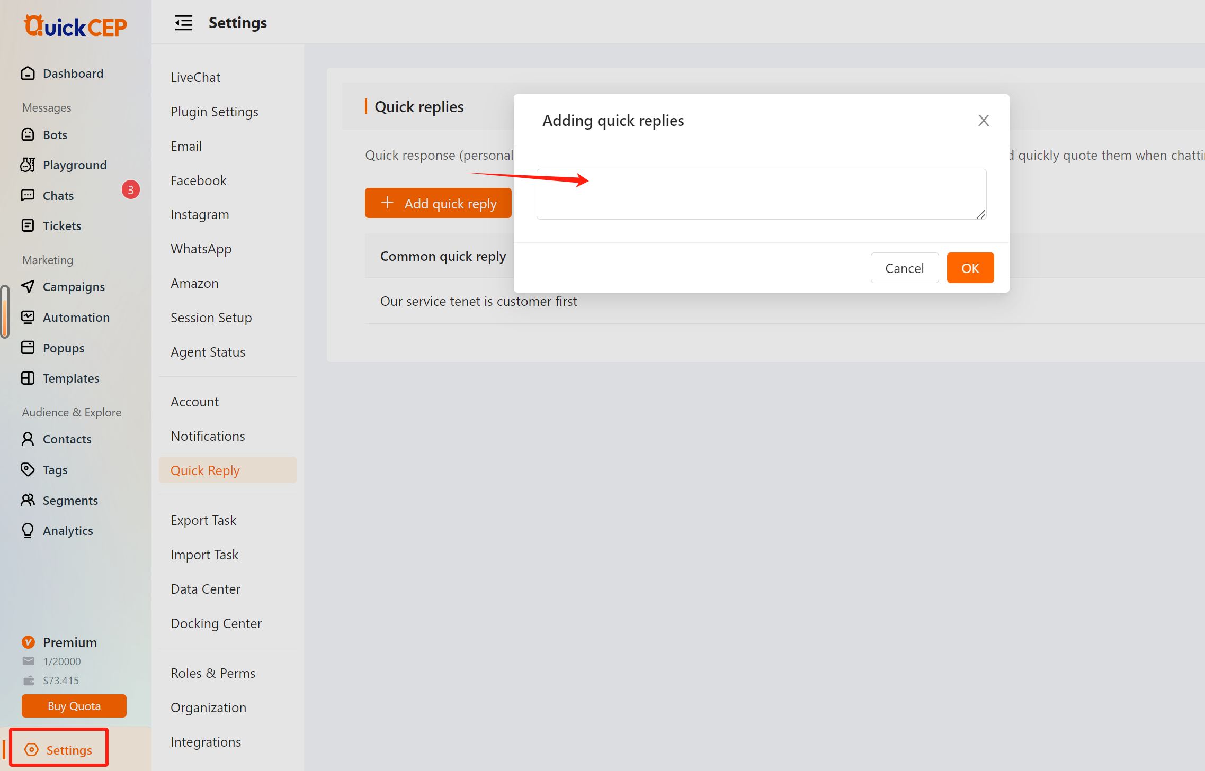This screenshot has height=771, width=1205.
Task: Click the Analytics bulb icon
Action: click(x=28, y=530)
